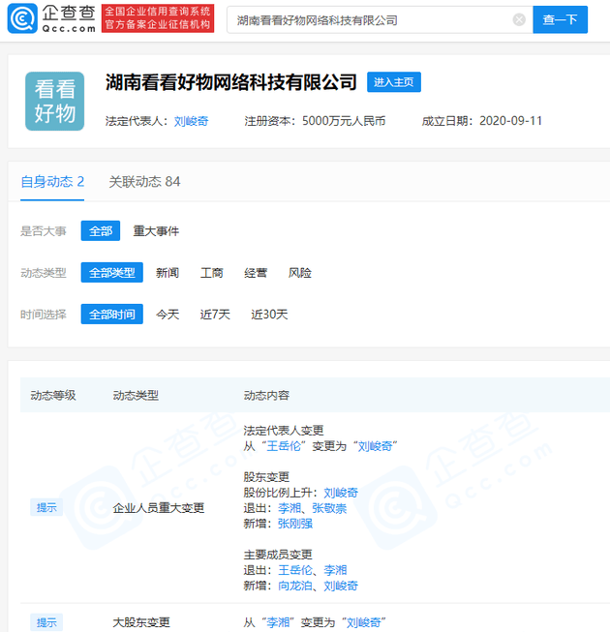
Task: Click the red 全国企业信用查询系统 banner
Action: coord(158,18)
